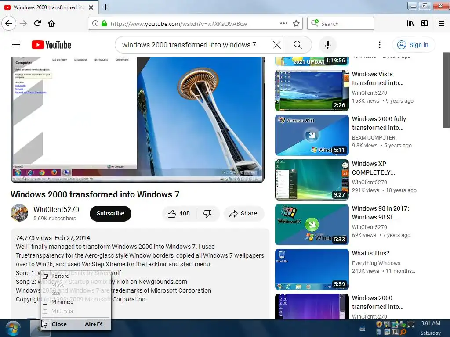Image resolution: width=450 pixels, height=337 pixels.
Task: Like the video with thumbs up
Action: (x=178, y=214)
